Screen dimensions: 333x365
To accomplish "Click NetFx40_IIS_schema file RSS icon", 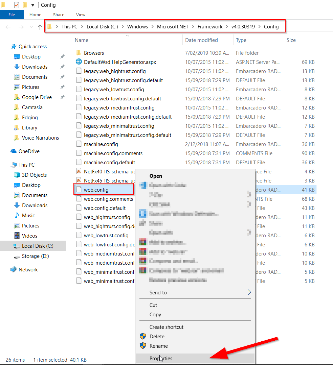I will pos(79,171).
